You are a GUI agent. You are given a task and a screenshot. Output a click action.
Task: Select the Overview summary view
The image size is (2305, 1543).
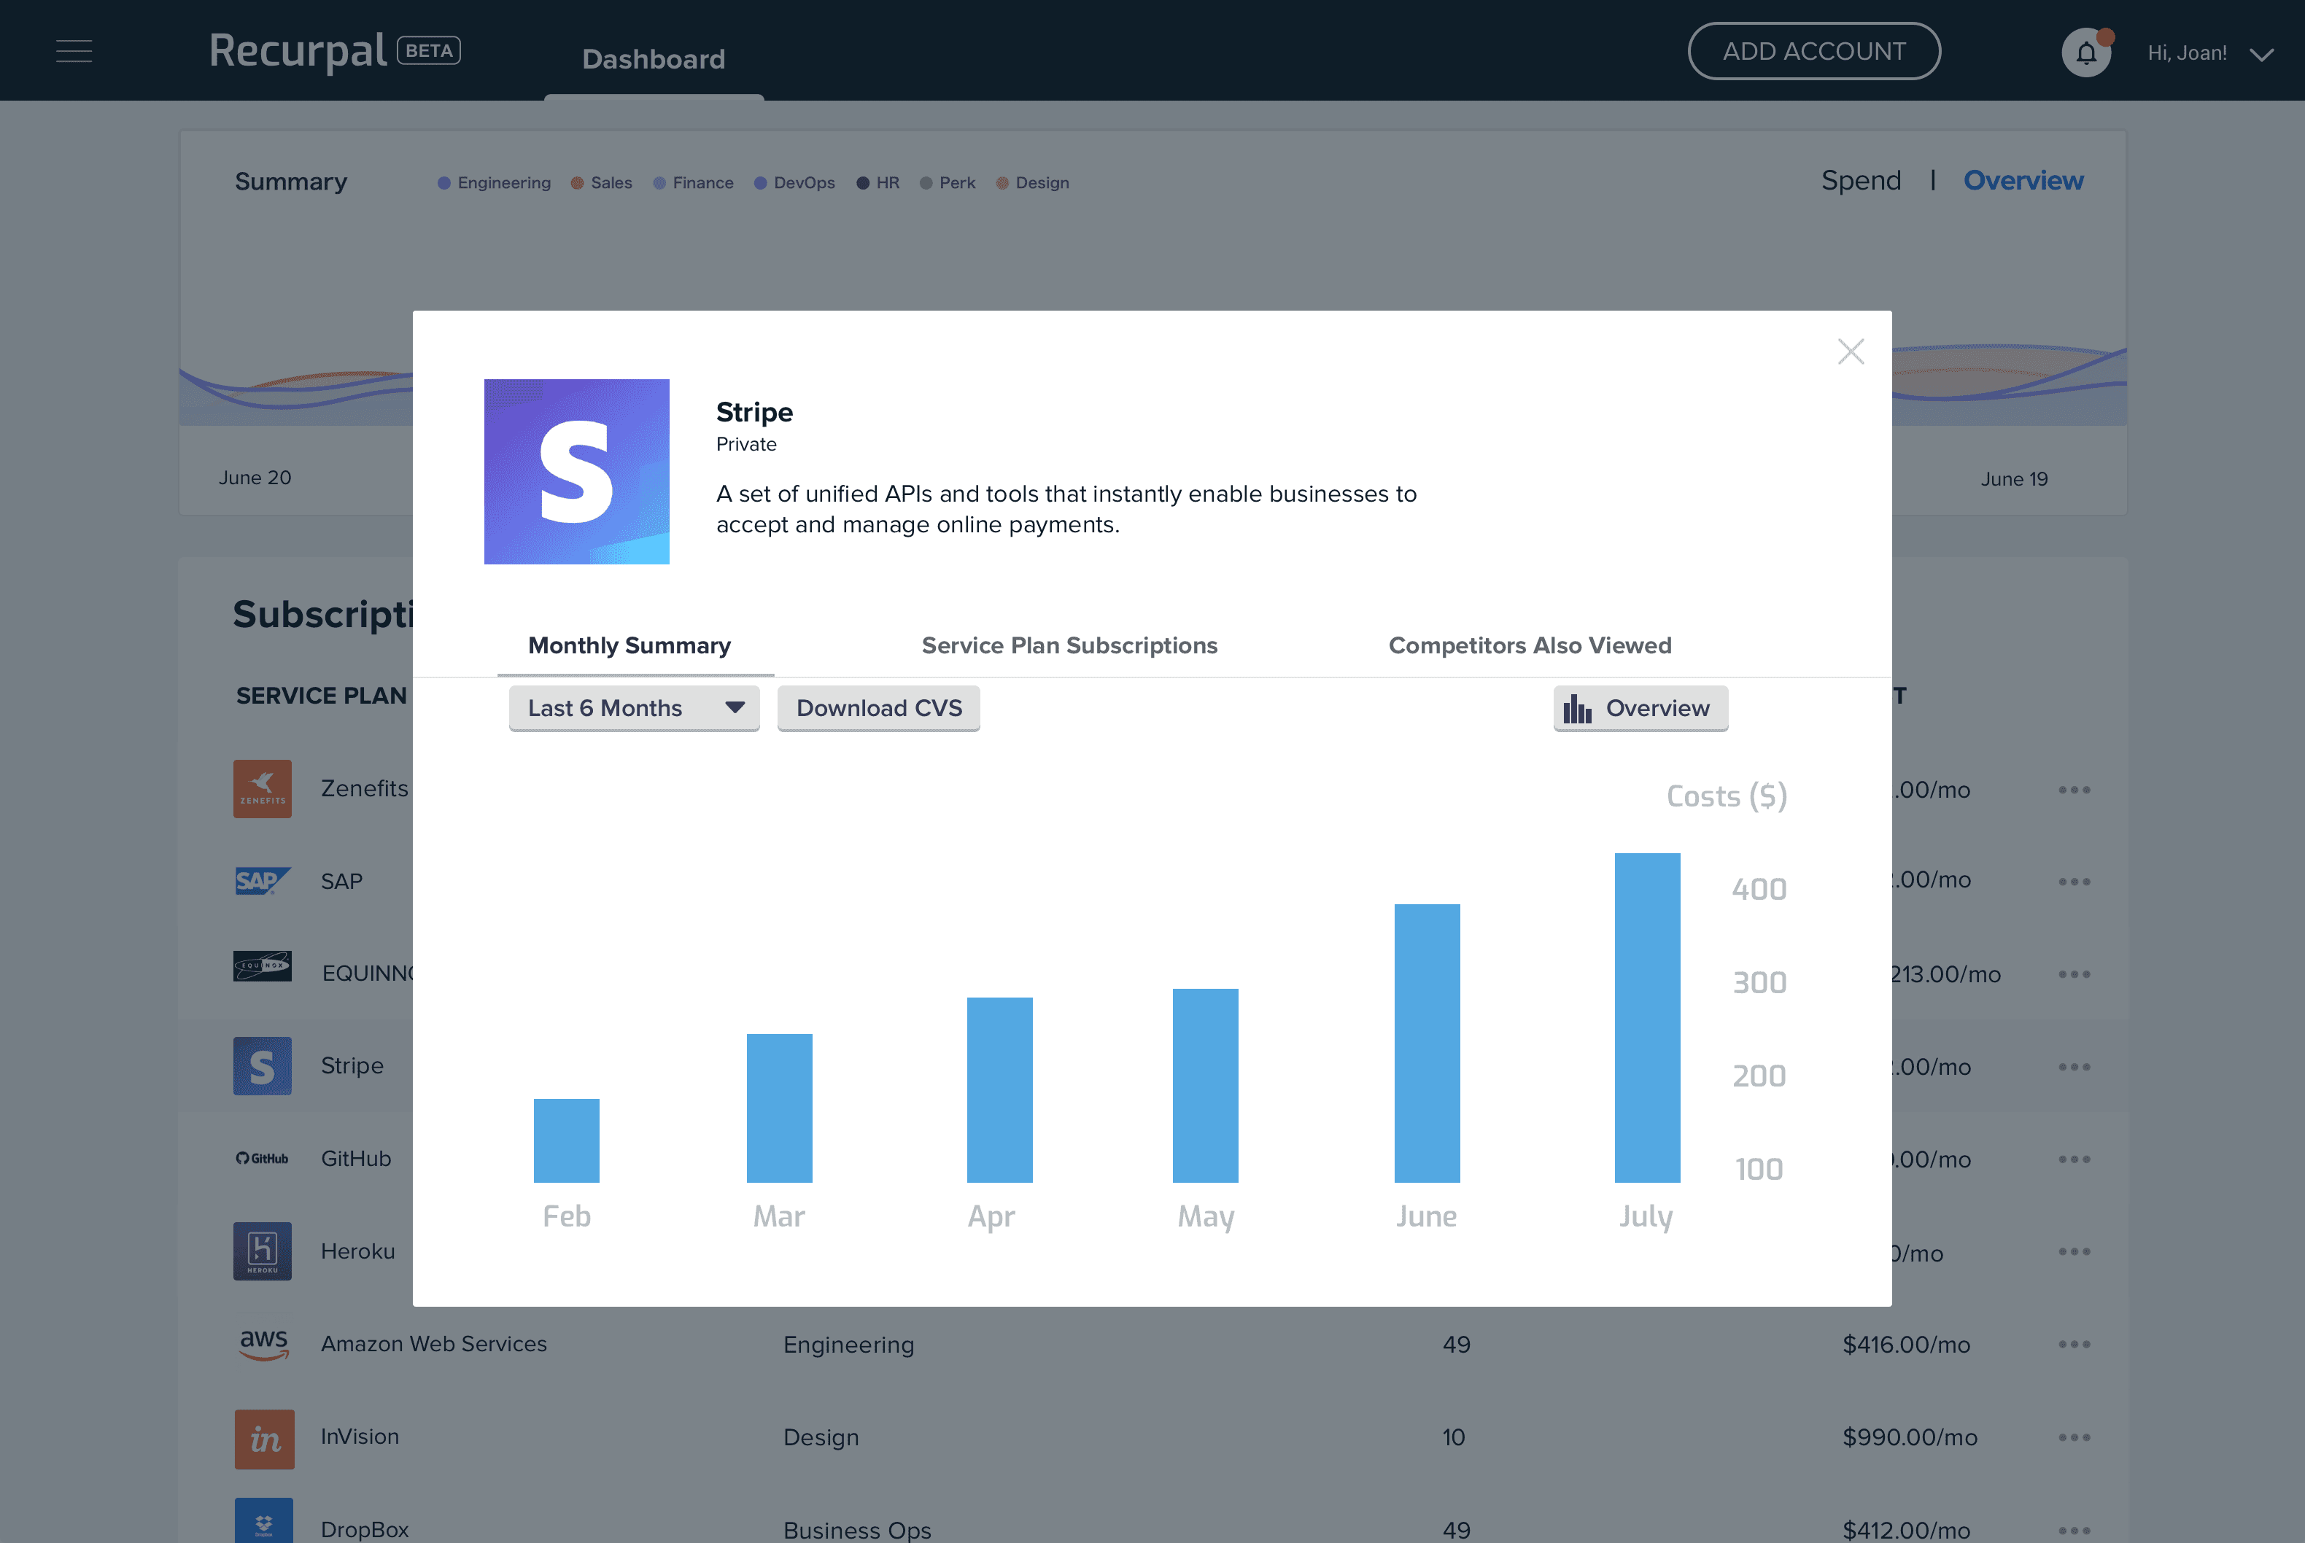[2023, 180]
